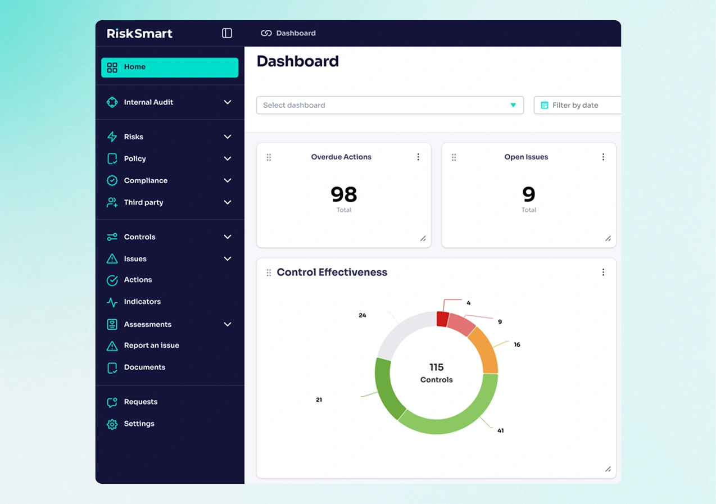This screenshot has width=716, height=504.
Task: Expand the Issues menu chevron
Action: (x=227, y=258)
